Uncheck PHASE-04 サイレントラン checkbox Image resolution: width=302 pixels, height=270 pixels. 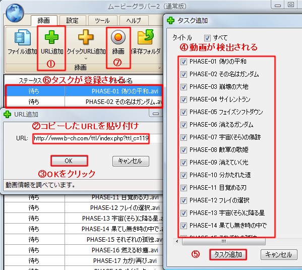184,99
